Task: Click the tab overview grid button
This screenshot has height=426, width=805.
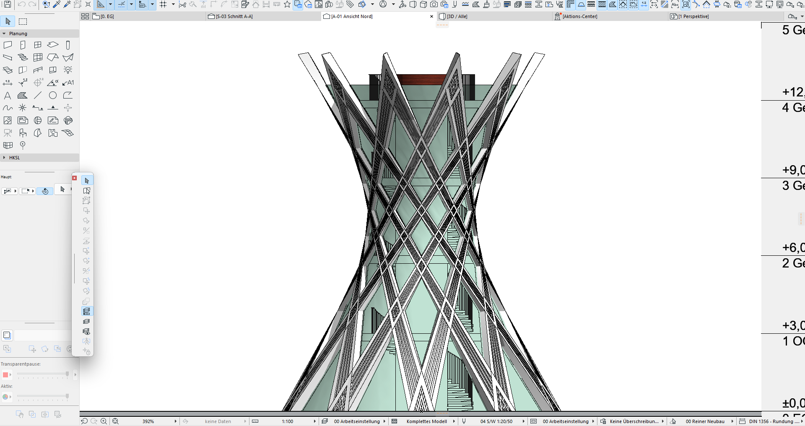Action: (85, 16)
